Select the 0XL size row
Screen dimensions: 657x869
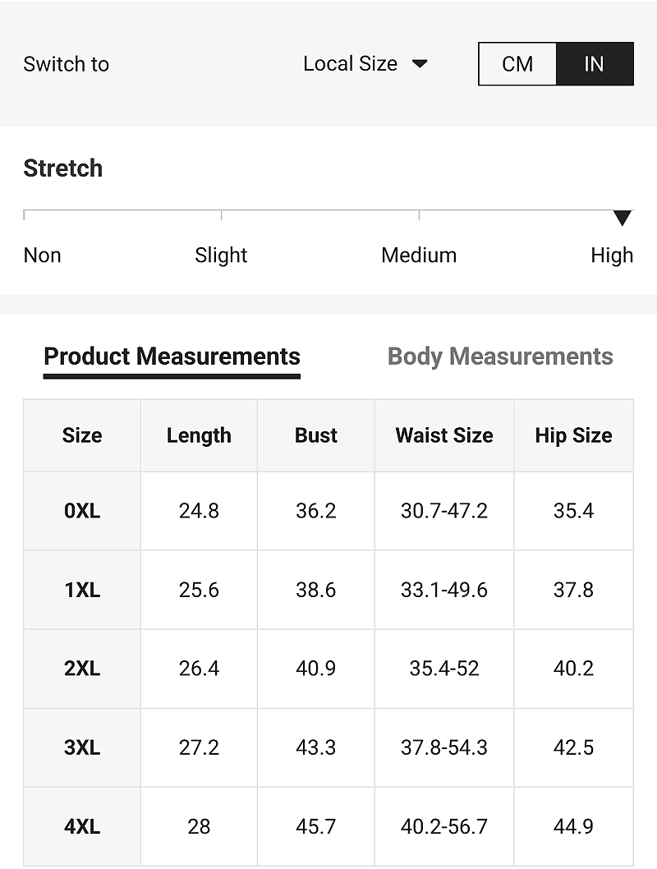click(x=328, y=511)
